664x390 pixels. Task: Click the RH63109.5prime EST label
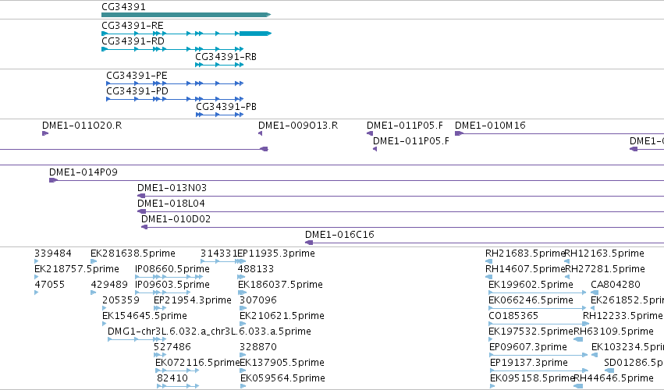coord(613,331)
